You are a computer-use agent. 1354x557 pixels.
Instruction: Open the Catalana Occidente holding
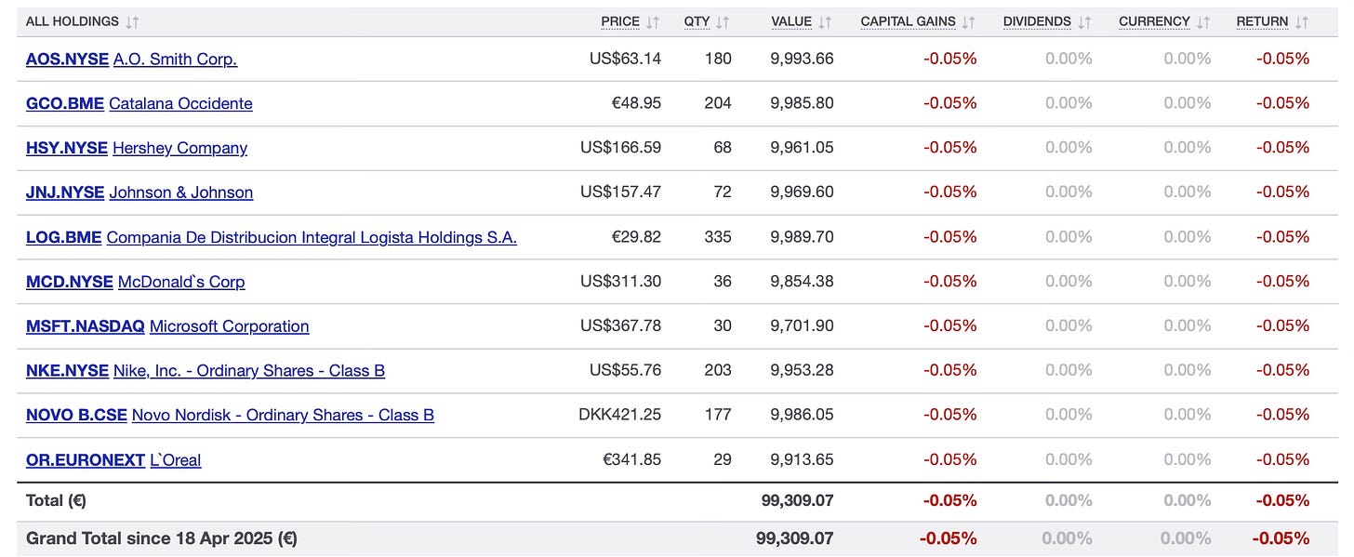coord(180,103)
